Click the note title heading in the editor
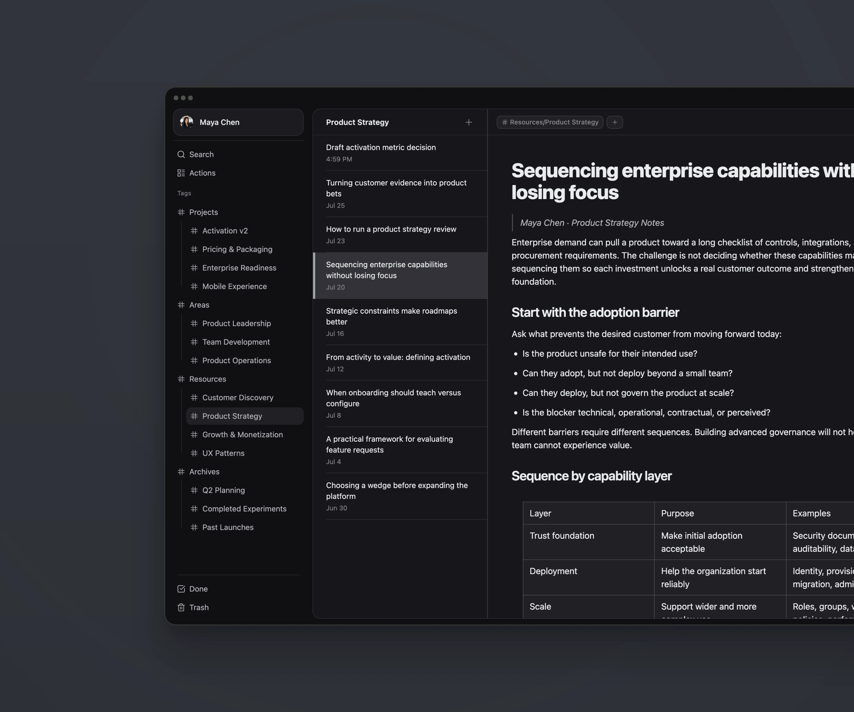 click(x=682, y=182)
